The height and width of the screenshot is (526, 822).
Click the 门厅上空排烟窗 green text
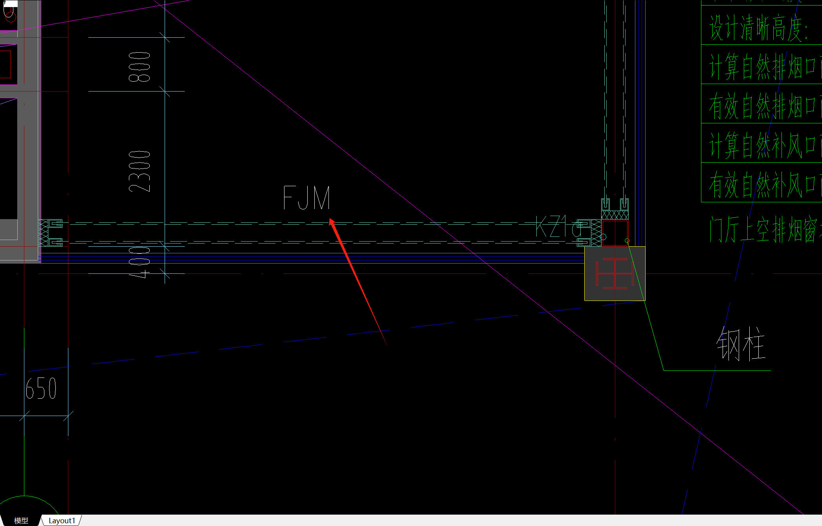click(764, 230)
